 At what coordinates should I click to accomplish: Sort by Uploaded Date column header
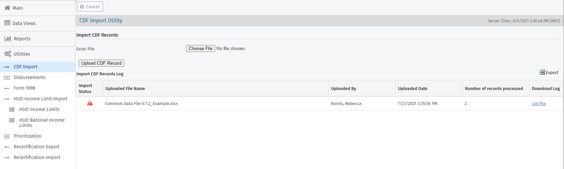pyautogui.click(x=412, y=89)
